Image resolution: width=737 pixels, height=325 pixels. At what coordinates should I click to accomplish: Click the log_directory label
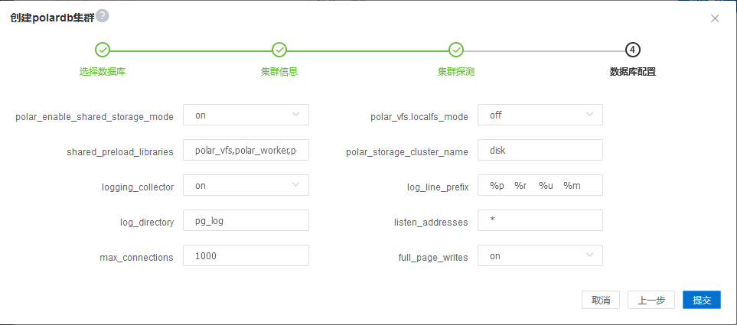[x=147, y=223]
